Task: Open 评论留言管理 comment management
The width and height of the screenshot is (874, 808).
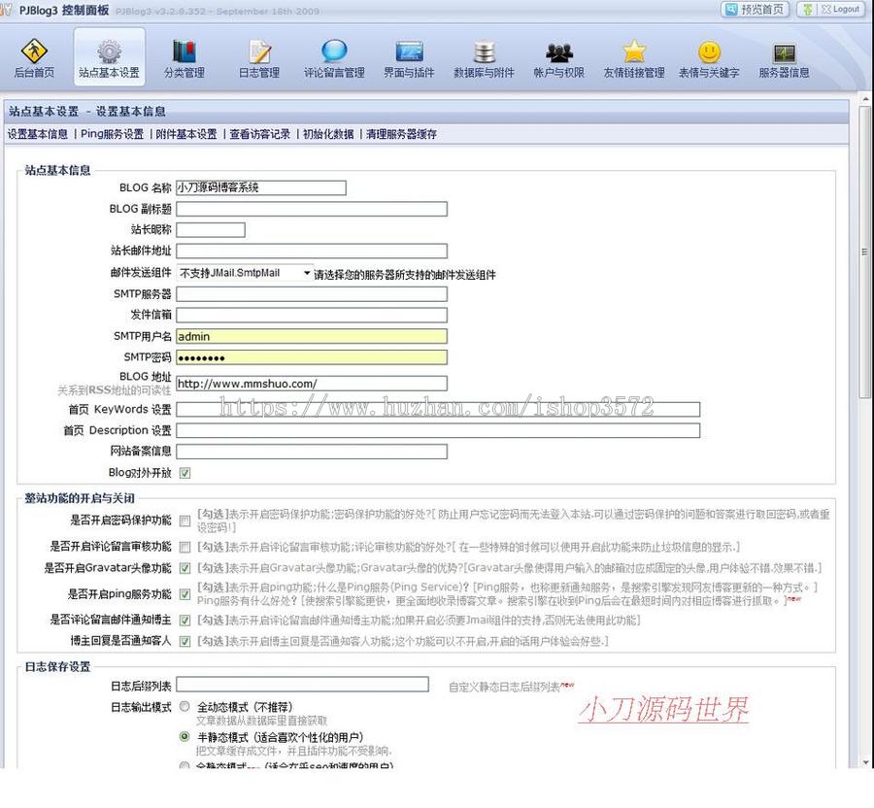Action: [333, 55]
